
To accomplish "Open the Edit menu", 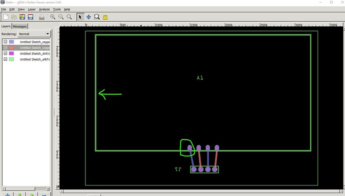I will (12, 9).
